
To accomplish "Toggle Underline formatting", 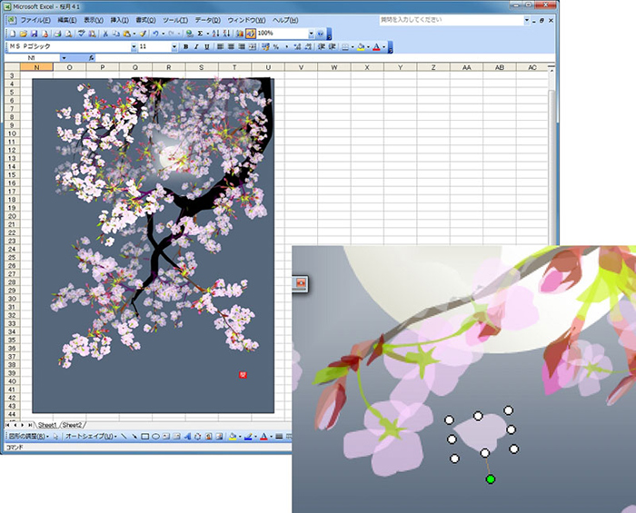I will 206,46.
